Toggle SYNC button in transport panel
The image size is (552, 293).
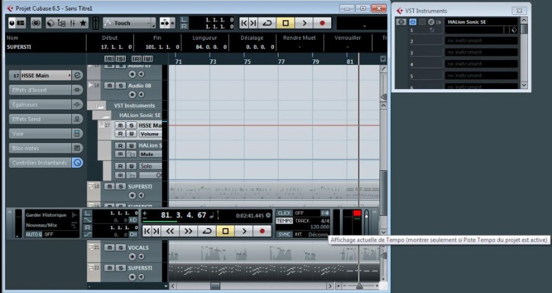point(284,234)
